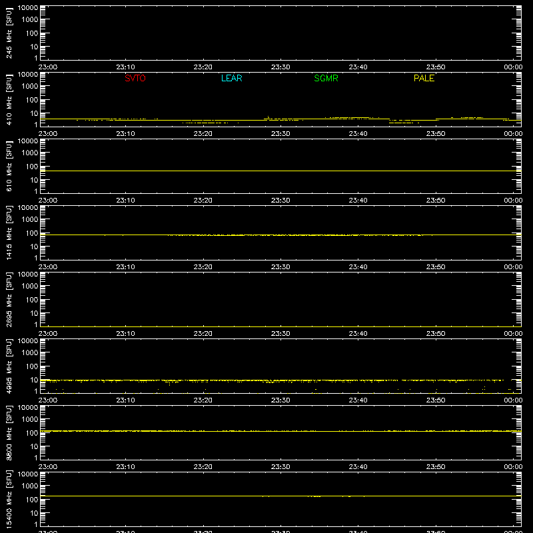Screen dimensions: 533x533
Task: Click 23:50 tick below the 2695 MHz plot
Action: (436, 334)
